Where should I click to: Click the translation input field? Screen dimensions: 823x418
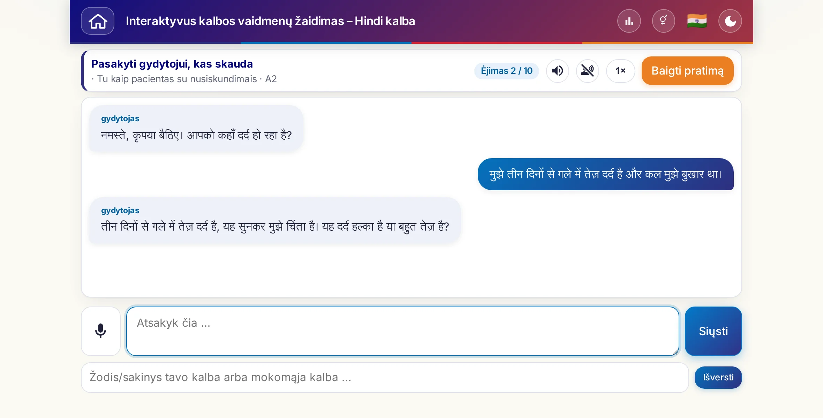click(385, 378)
